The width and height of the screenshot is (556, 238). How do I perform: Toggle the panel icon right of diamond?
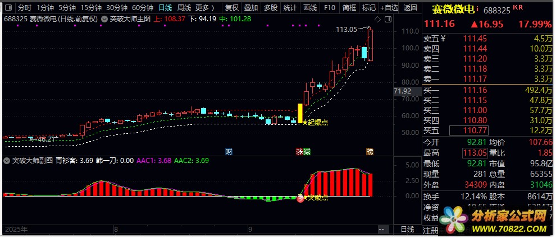pyautogui.click(x=388, y=19)
